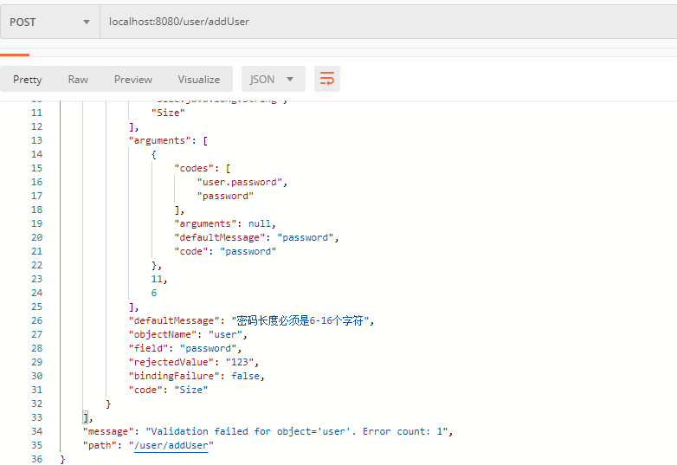Screen dimensions: 677x465
Task: Click the null value on line 19
Action: 260,223
